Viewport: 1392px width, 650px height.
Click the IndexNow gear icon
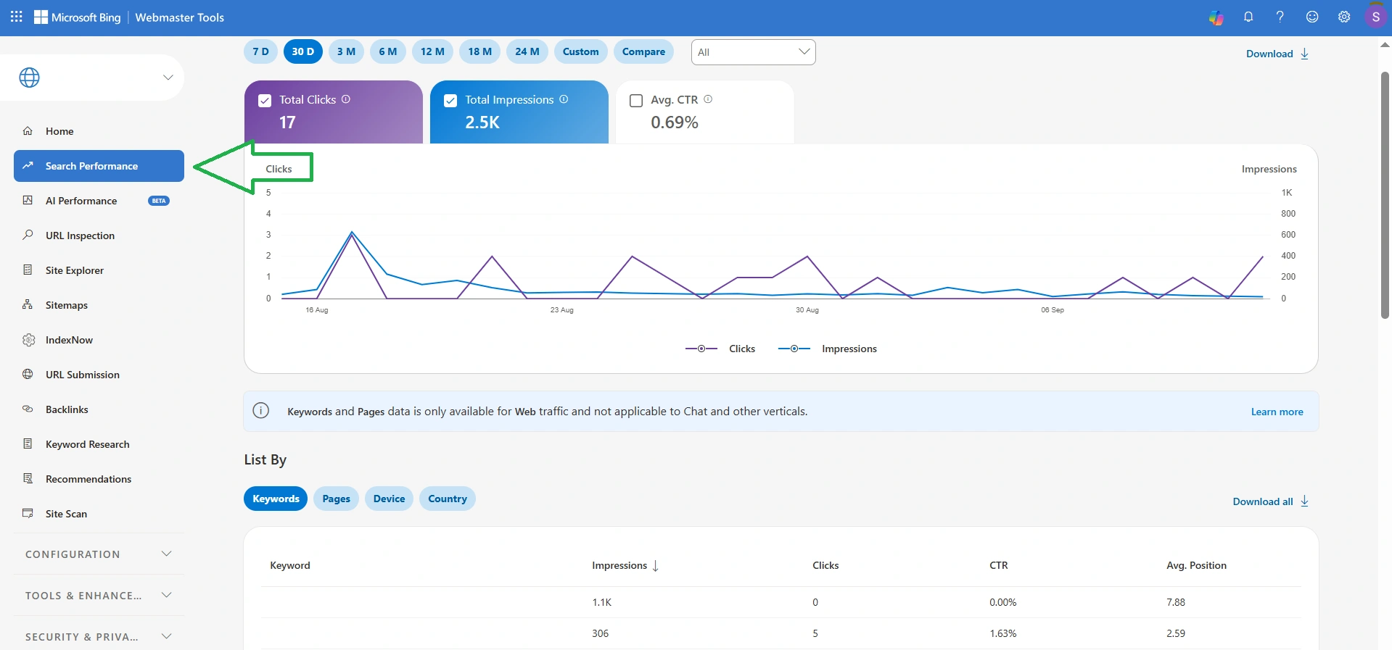point(28,340)
